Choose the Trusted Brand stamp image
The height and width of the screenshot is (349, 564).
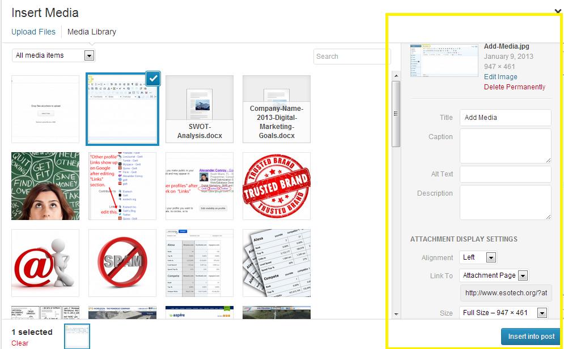(x=277, y=186)
